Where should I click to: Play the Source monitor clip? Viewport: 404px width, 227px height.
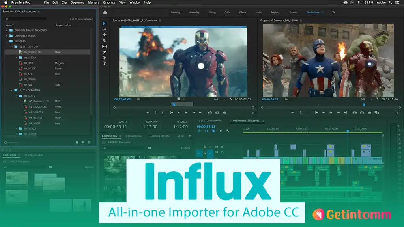(x=186, y=112)
